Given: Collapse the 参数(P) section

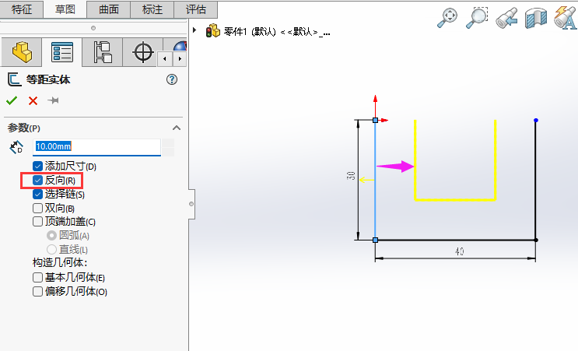Looking at the screenshot, I should [x=177, y=128].
